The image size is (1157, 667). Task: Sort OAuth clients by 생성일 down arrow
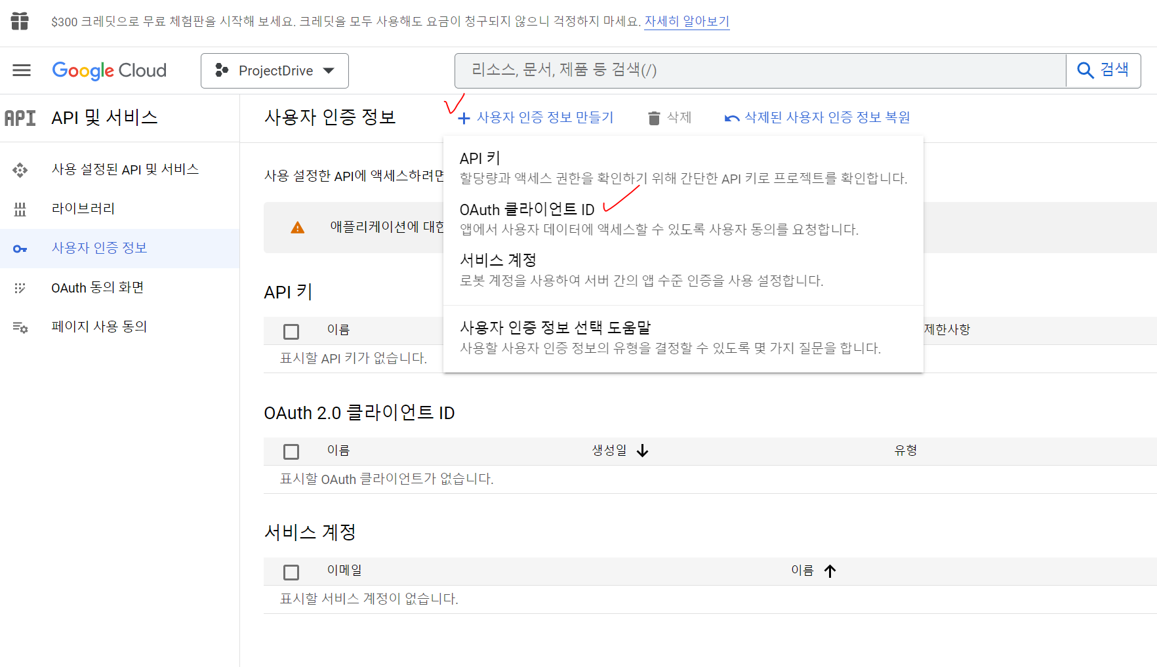pos(642,451)
